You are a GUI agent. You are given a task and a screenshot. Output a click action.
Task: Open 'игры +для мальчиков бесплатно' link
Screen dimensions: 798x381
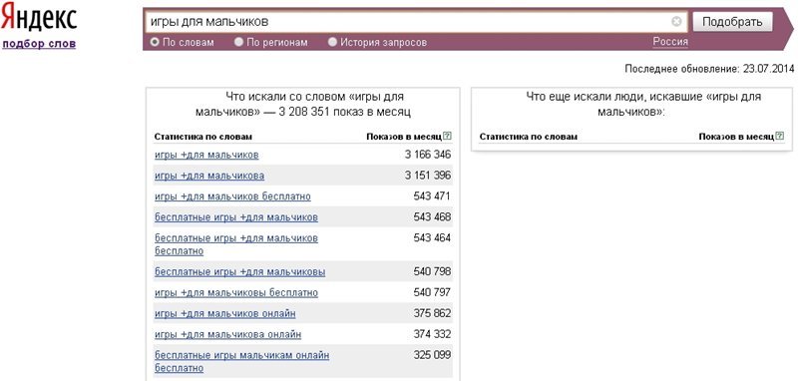coord(232,196)
